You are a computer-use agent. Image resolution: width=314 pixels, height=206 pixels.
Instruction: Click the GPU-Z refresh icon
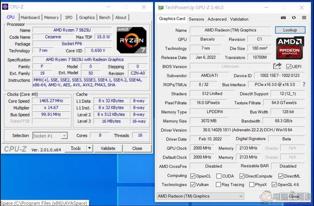(x=294, y=18)
